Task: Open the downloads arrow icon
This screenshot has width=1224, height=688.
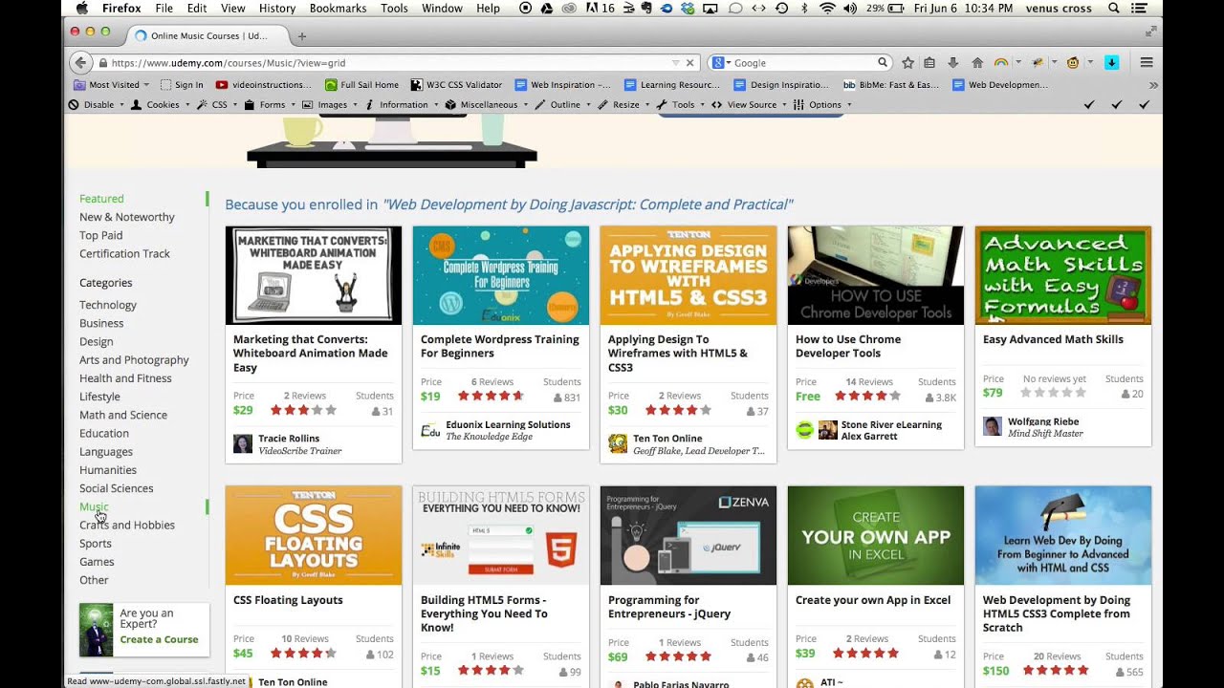Action: point(952,62)
